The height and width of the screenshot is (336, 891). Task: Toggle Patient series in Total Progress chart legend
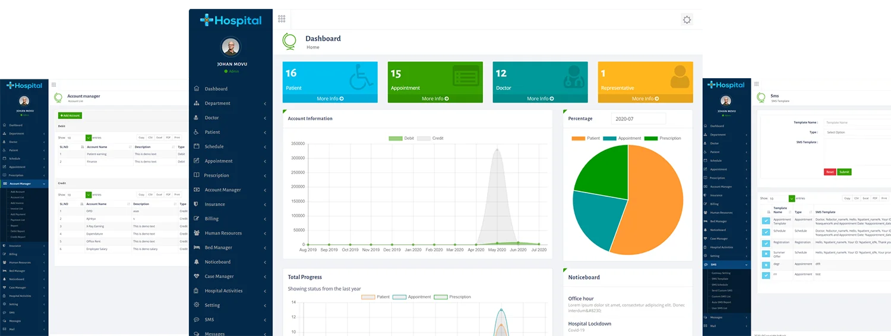[375, 297]
